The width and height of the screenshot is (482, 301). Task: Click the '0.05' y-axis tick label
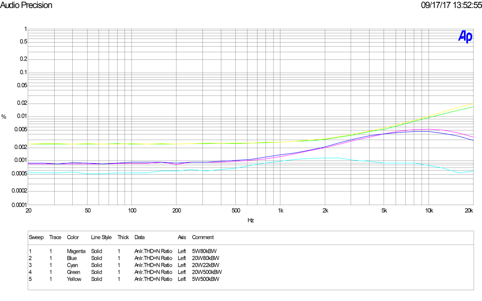pyautogui.click(x=22, y=85)
